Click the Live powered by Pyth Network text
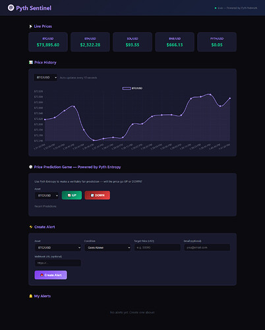 click(237, 8)
